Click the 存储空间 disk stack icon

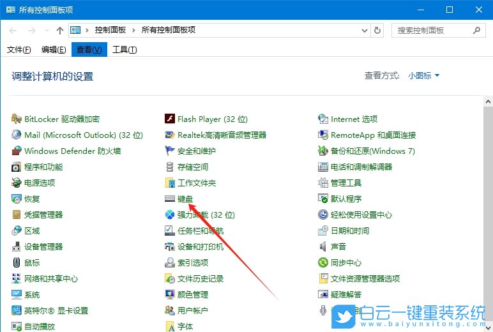(170, 167)
